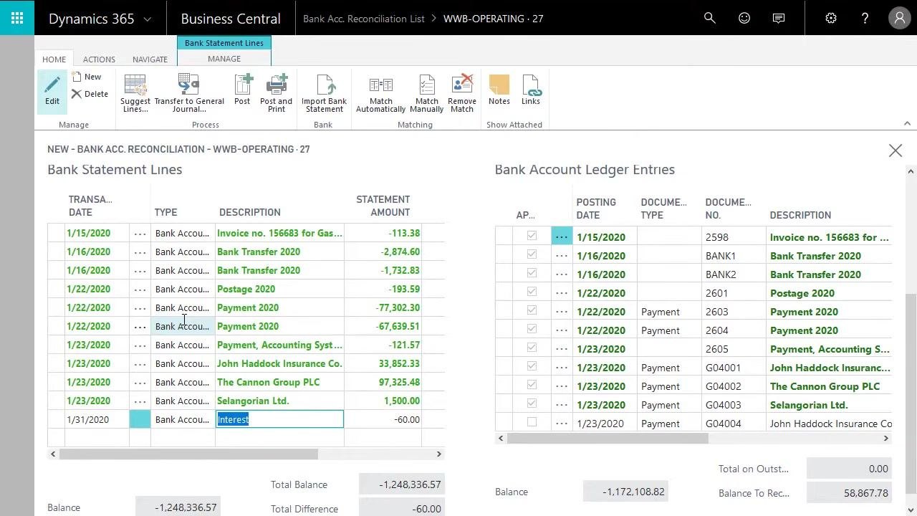Click the statement lines horizontal scrollbar
This screenshot has height=516, width=917.
(188, 454)
